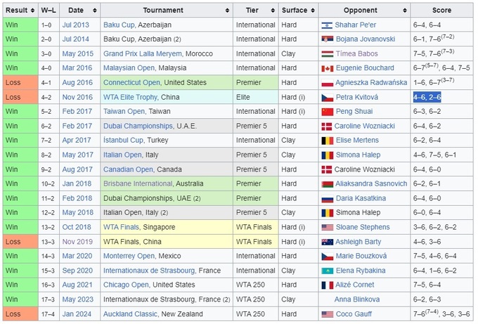Sort by Tournament using header arrows

tap(227, 11)
